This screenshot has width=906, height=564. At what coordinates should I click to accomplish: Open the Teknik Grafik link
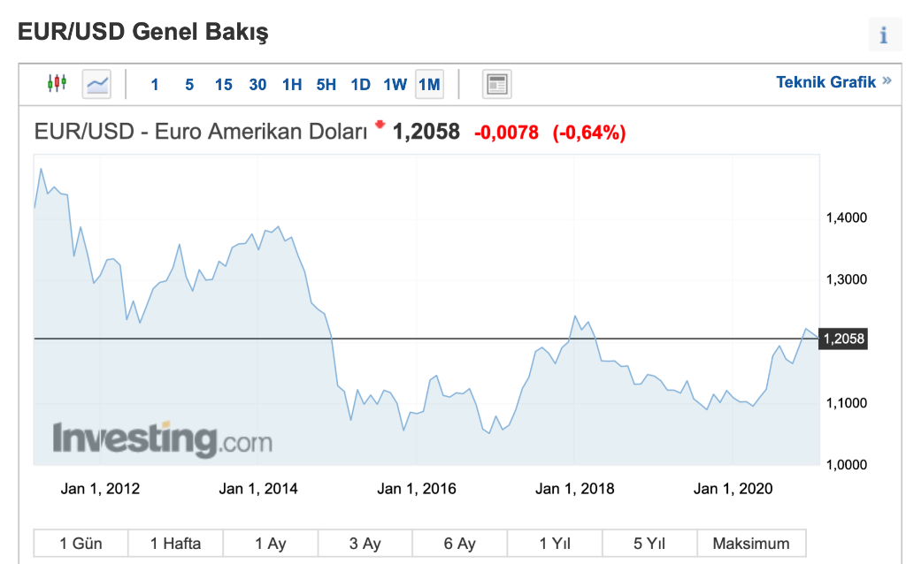click(825, 82)
